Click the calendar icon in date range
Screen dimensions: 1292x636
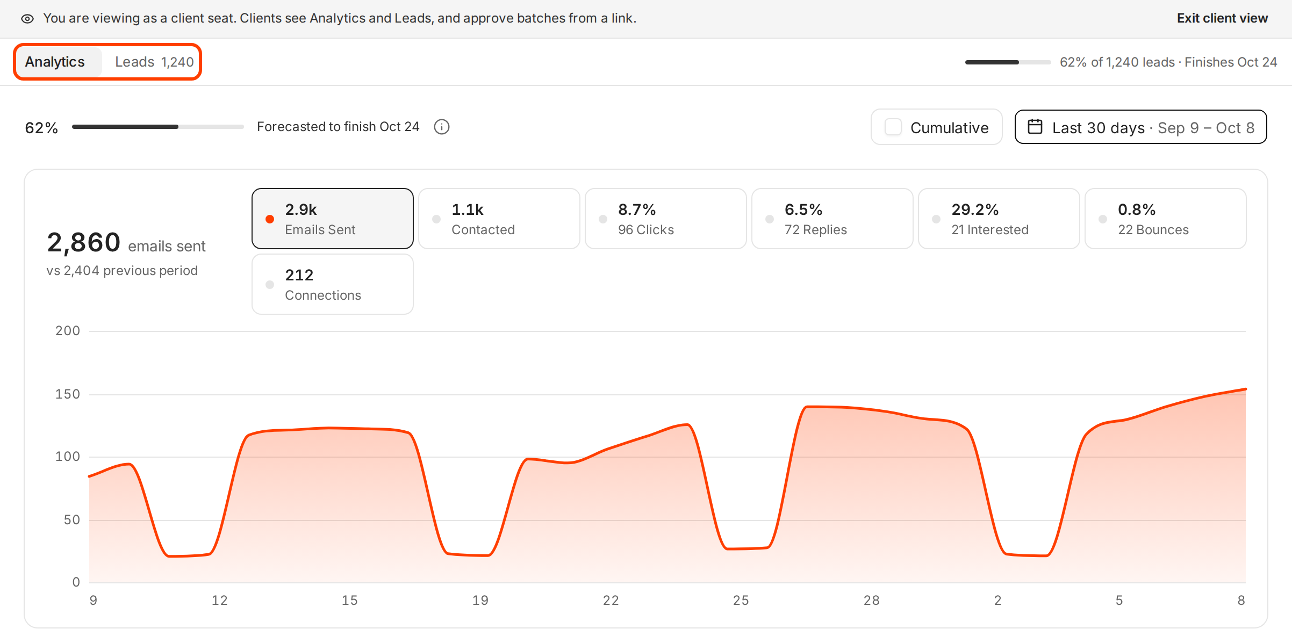tap(1035, 127)
